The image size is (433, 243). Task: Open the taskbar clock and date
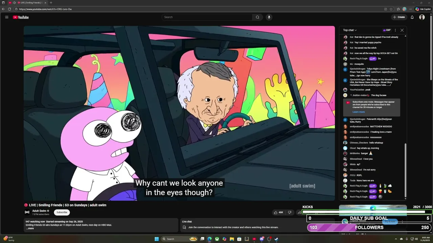[x=426, y=239]
